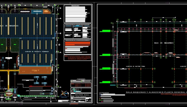Click the 'ERAL DE TECHOS' drawing title

8,102
